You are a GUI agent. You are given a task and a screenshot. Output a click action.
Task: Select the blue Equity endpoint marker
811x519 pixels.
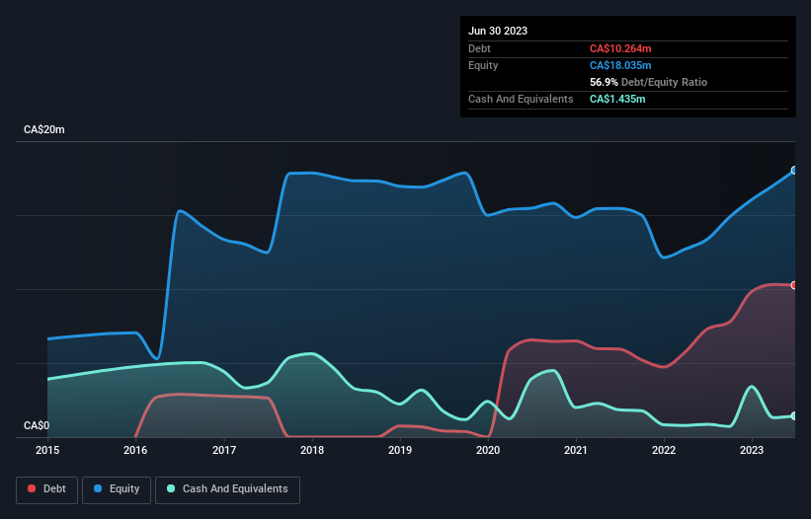point(794,171)
